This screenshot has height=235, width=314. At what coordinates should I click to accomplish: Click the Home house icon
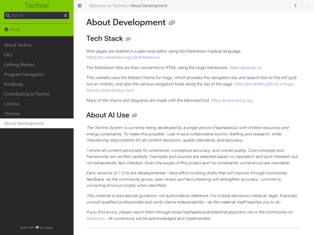click(6, 29)
